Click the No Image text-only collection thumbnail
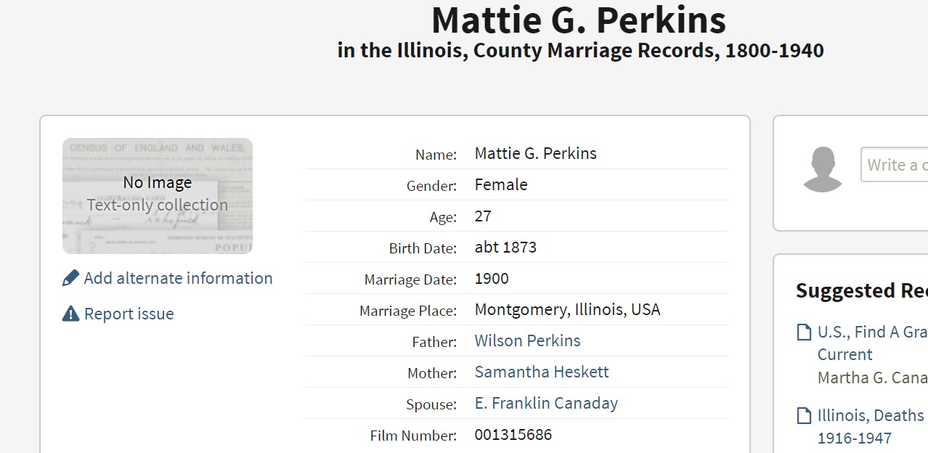The width and height of the screenshot is (928, 453). [x=158, y=196]
